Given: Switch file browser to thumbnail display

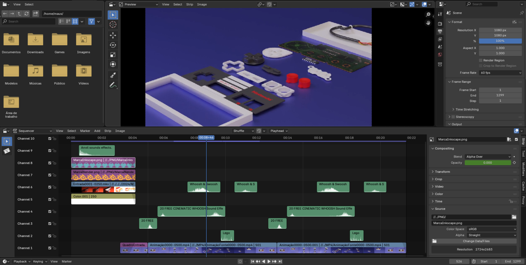Looking at the screenshot, I should point(75,21).
